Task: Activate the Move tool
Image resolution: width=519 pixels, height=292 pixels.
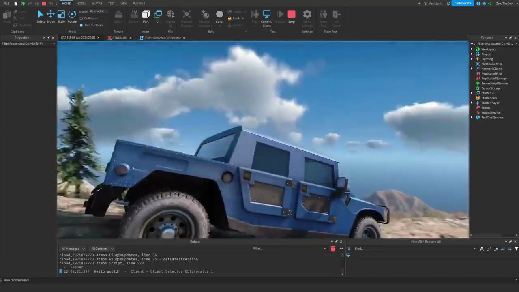Action: [51, 17]
